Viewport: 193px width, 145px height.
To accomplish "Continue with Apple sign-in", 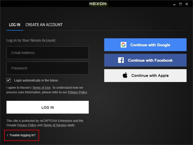I will (145, 76).
